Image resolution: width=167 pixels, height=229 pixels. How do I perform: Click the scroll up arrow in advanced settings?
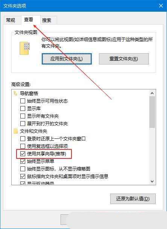click(152, 93)
